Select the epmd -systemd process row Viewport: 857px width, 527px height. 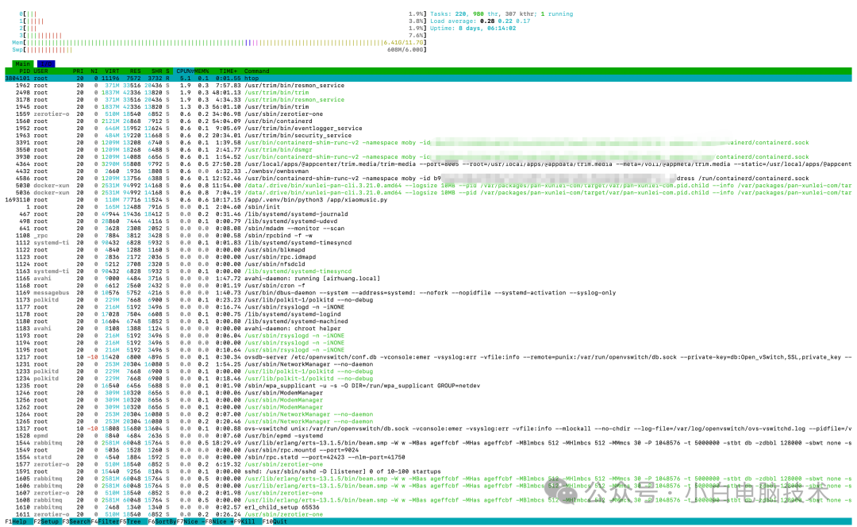(428, 436)
